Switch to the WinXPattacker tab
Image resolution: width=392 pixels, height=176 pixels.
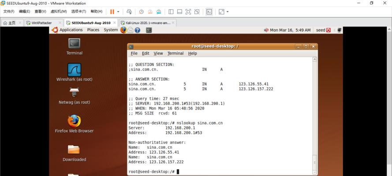(x=41, y=23)
